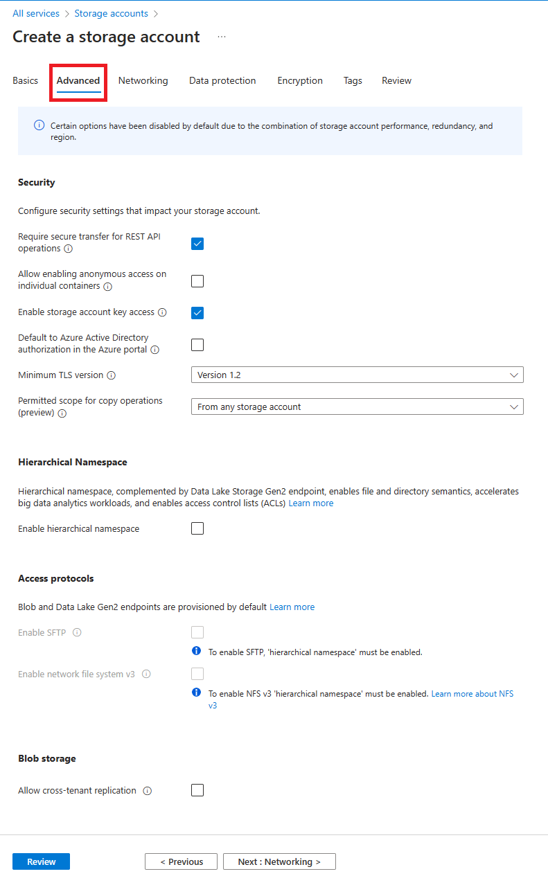Open the ellipsis menu beside page title
This screenshot has height=885, width=548.
click(222, 37)
